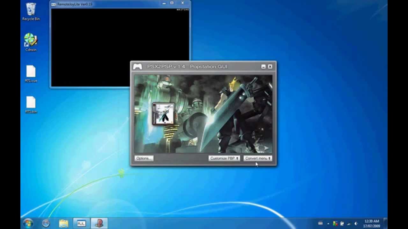Screen dimensions: 408x229
Task: Click the black RemoteJoyLite display area
Action: pos(120,47)
